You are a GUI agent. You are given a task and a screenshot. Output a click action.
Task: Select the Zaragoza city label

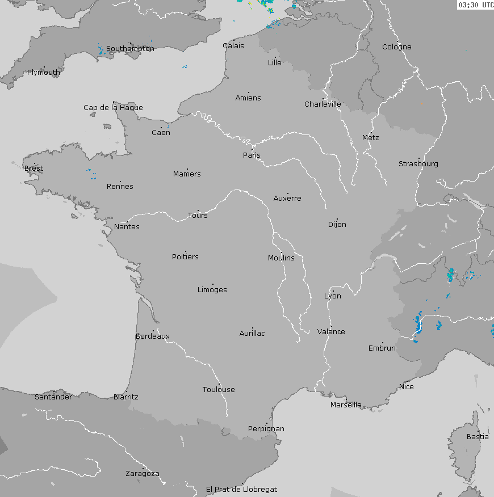coord(142,474)
